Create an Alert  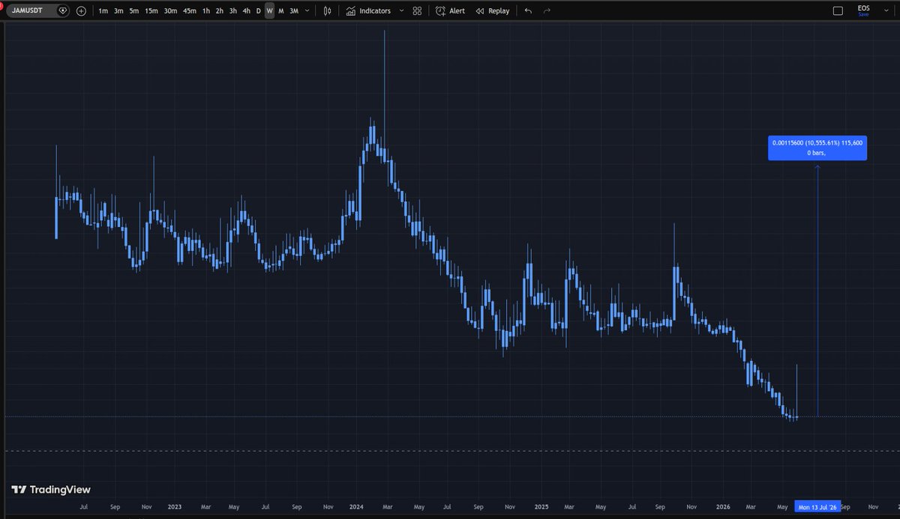point(450,11)
